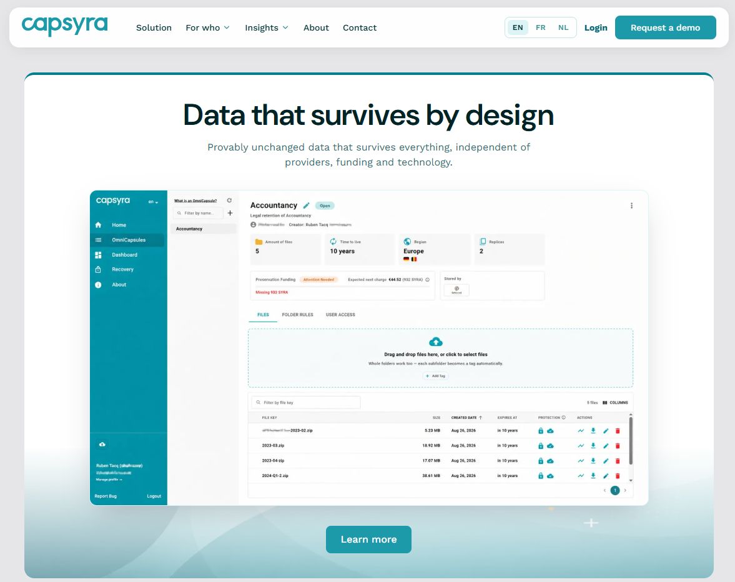Click the Login link
The image size is (735, 582).
595,27
